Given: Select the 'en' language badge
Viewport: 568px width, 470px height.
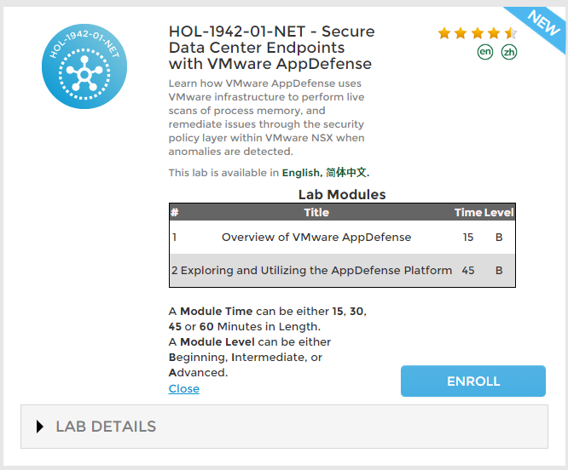Looking at the screenshot, I should pos(485,52).
